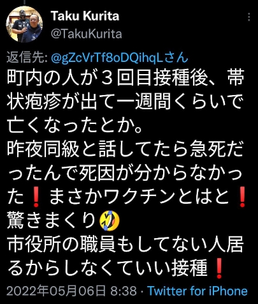This screenshot has width=258, height=304.
Task: Click the Twitter for iPhone source link
Action: (197, 291)
